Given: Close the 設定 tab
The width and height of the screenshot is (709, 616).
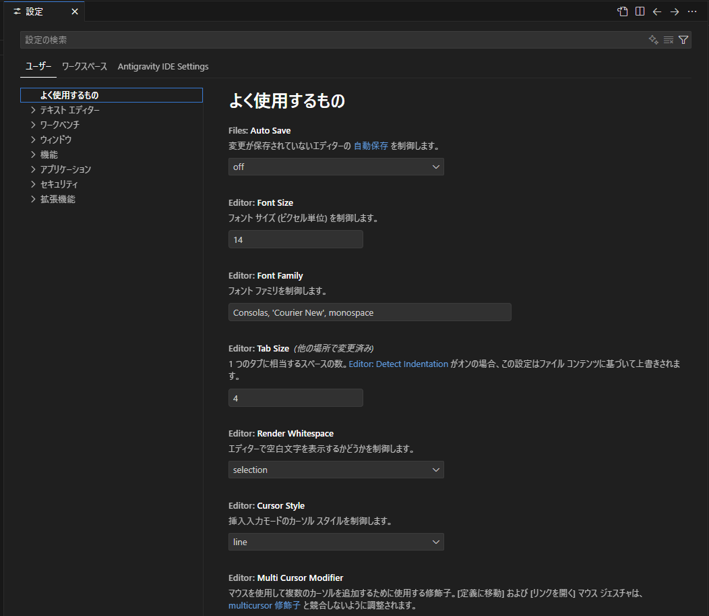Looking at the screenshot, I should pyautogui.click(x=75, y=11).
